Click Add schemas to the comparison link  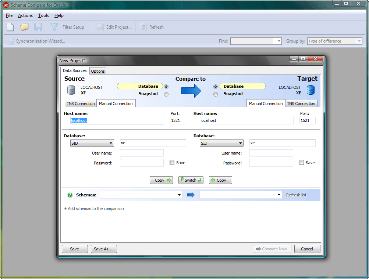click(94, 209)
